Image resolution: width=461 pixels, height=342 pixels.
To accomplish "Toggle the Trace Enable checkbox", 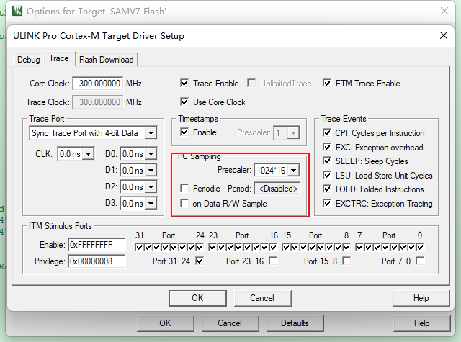I will (185, 84).
